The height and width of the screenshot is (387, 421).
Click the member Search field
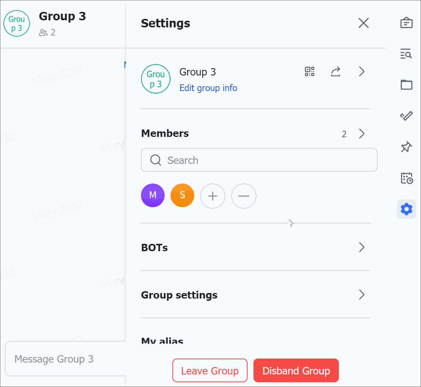pos(259,160)
